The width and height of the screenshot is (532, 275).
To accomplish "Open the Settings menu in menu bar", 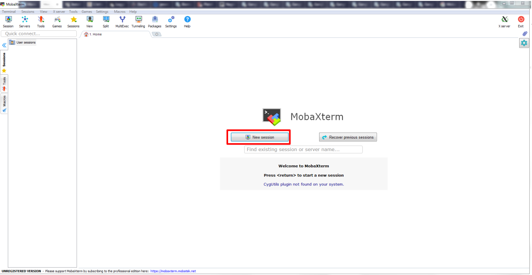I will 102,11.
